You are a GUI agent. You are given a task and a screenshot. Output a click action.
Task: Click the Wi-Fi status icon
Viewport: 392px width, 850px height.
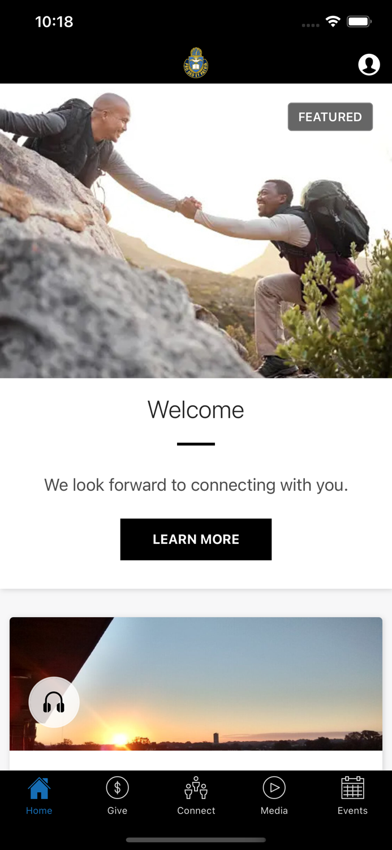pyautogui.click(x=333, y=22)
